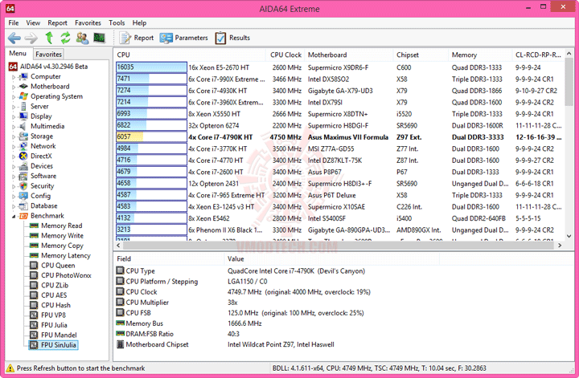Select the 16035 Xeon E5-2670 result bar

pyautogui.click(x=151, y=67)
